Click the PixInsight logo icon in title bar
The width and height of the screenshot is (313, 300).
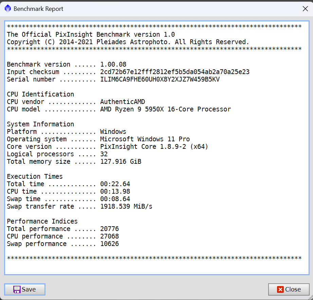pos(7,8)
